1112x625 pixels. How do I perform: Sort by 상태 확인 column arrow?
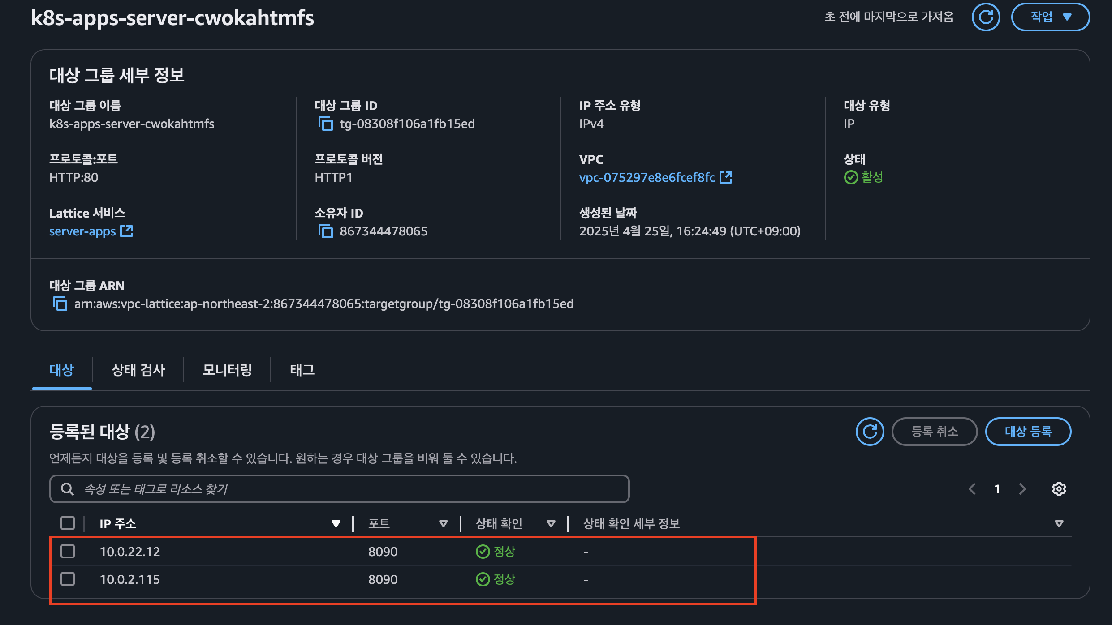tap(551, 523)
